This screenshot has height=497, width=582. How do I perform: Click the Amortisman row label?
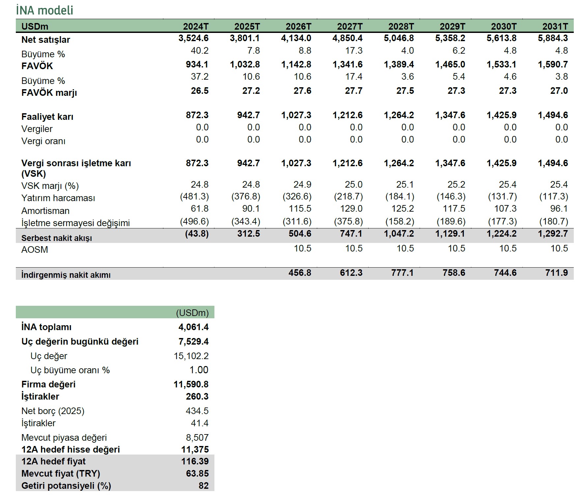click(45, 211)
